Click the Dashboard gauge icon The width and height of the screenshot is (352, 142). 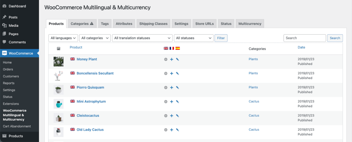coord(4,6)
